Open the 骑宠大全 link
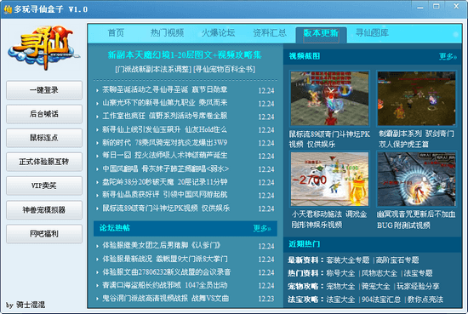Viewport: 468px width, 314px height. 376,286
